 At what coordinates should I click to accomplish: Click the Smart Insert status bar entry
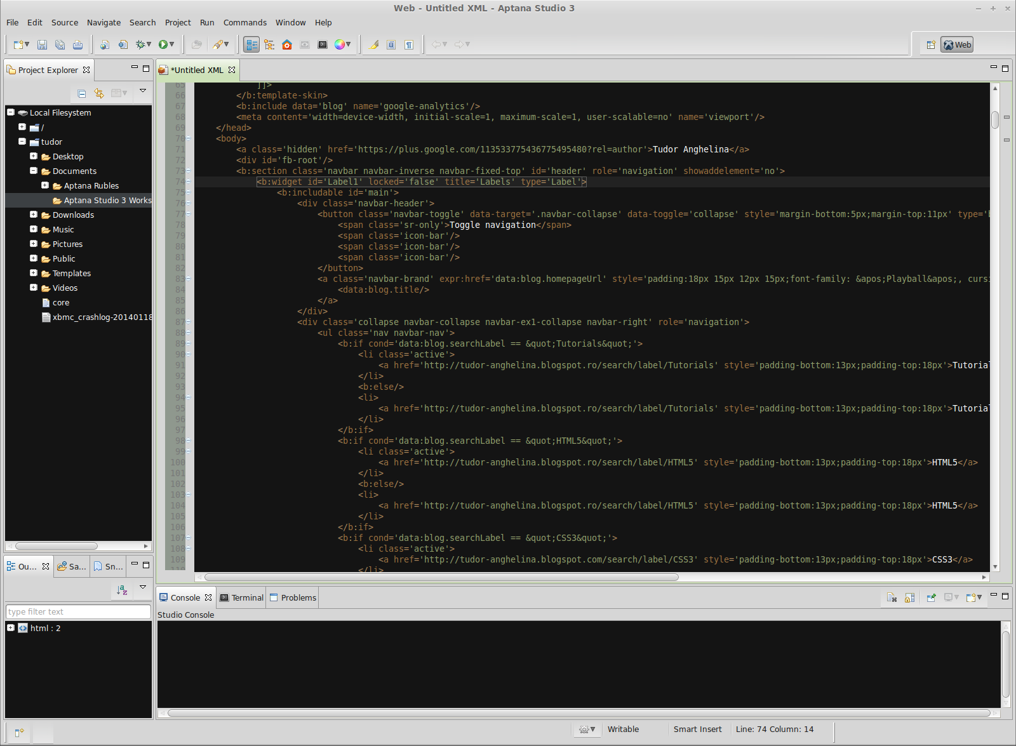697,729
